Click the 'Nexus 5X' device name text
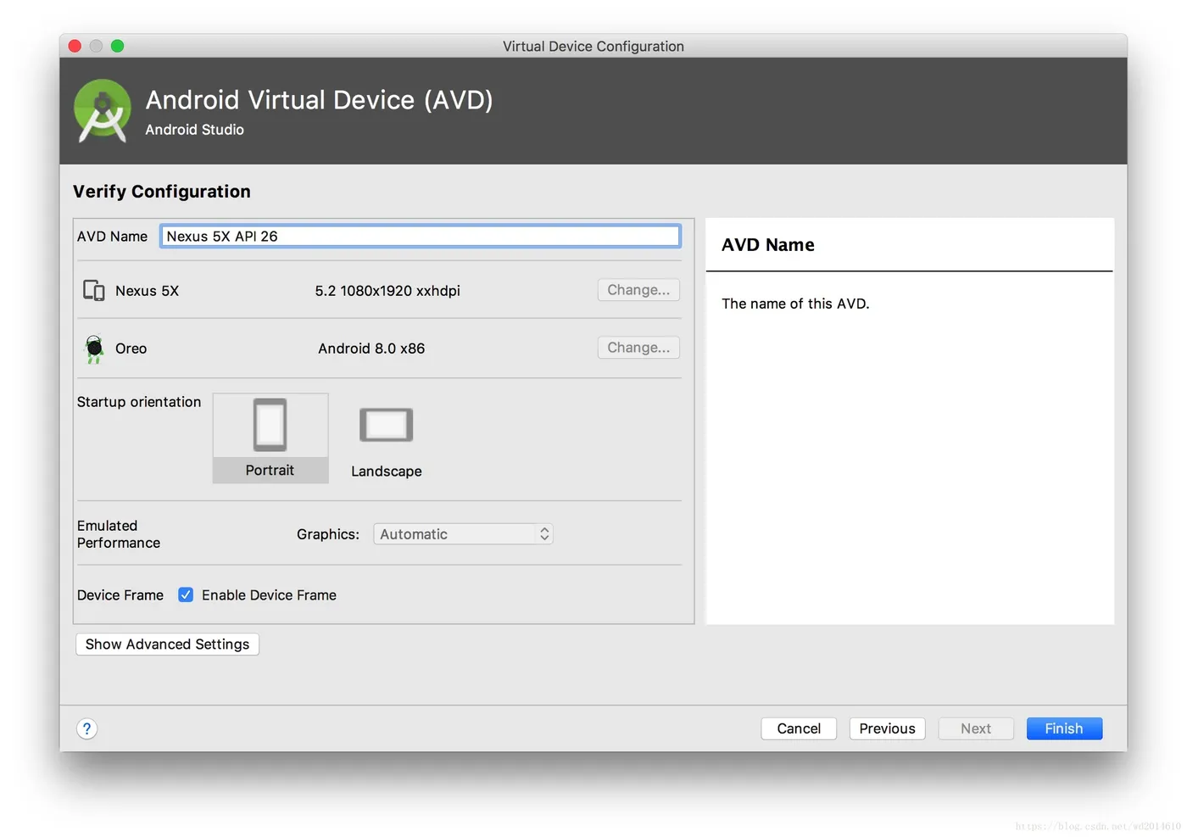This screenshot has height=837, width=1187. click(x=147, y=291)
